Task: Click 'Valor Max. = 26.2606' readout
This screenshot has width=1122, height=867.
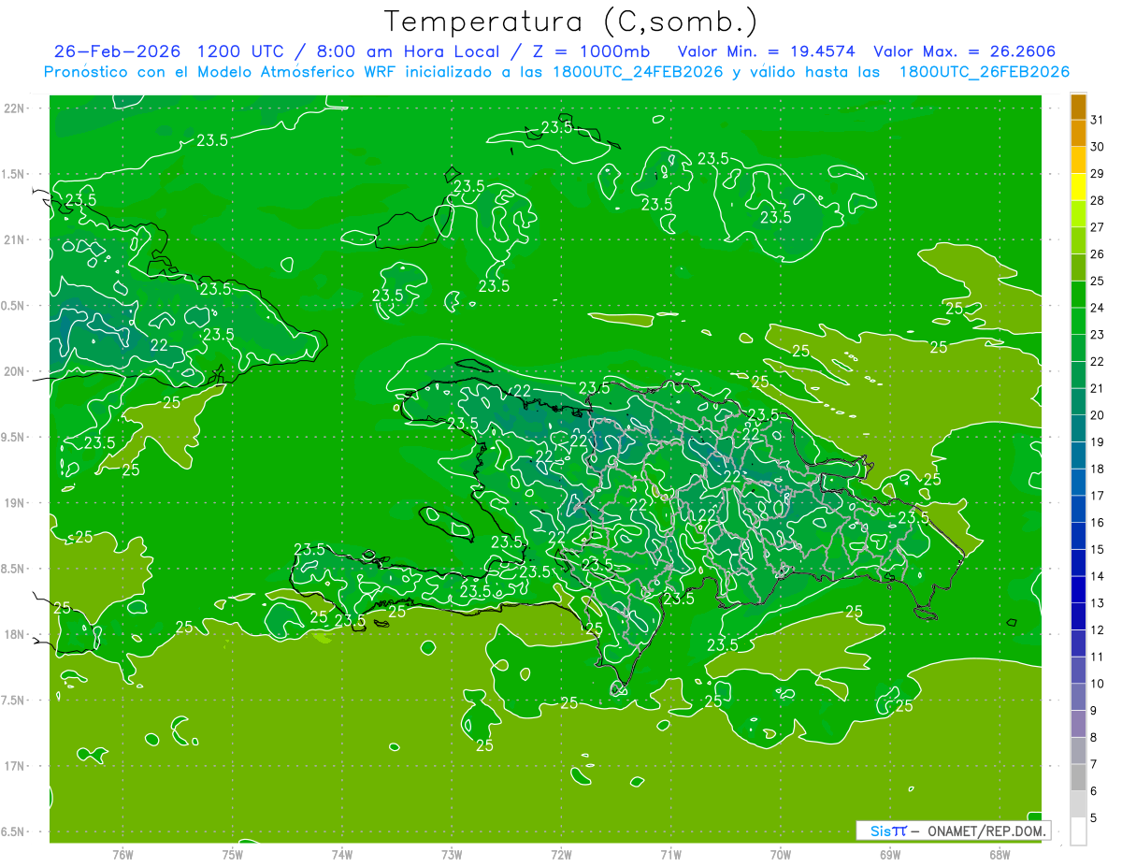Action: click(965, 51)
